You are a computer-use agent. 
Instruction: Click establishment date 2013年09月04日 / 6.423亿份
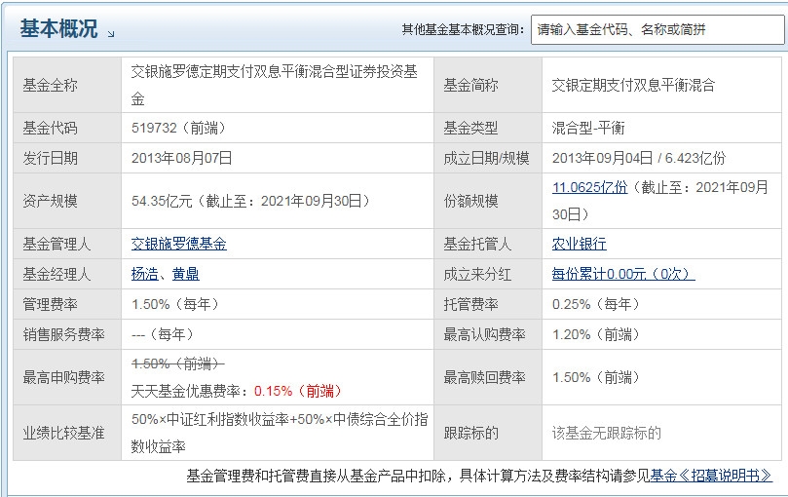click(639, 158)
